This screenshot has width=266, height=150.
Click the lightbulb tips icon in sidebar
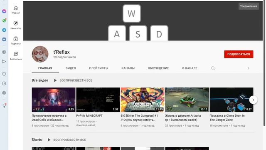pyautogui.click(x=4, y=105)
